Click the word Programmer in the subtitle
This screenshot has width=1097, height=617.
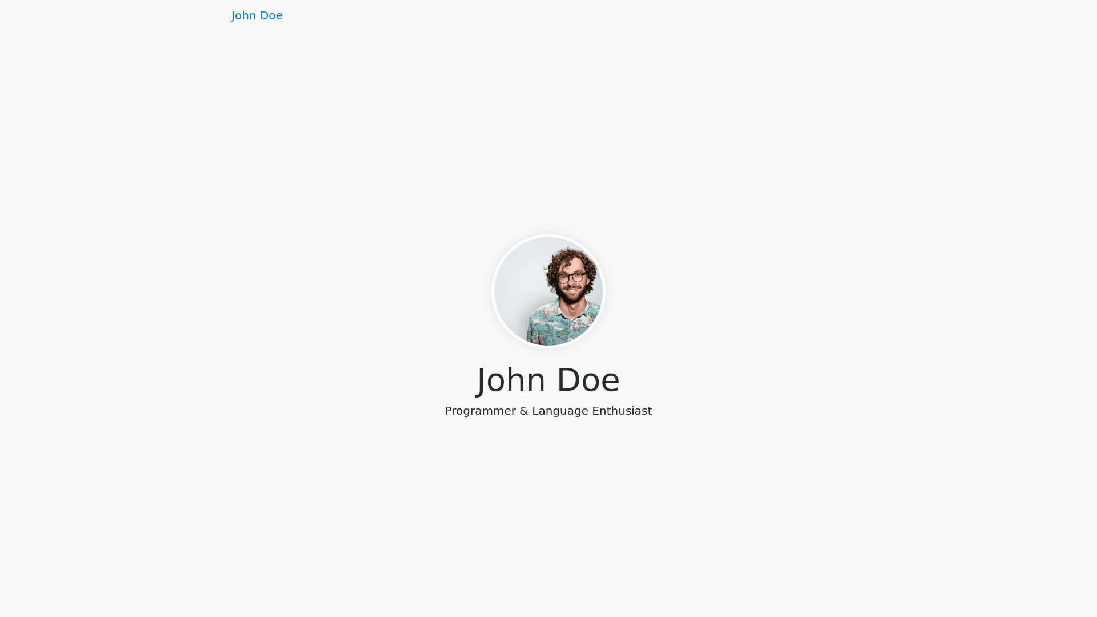[x=480, y=411]
